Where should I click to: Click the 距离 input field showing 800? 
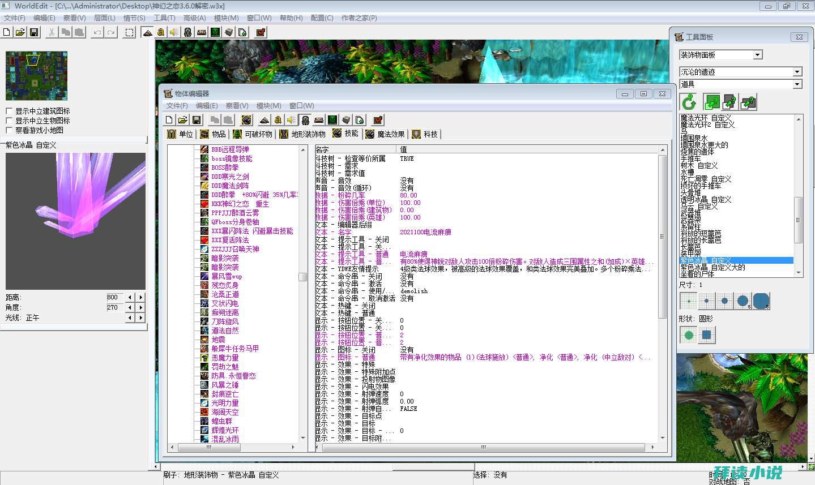click(x=115, y=297)
